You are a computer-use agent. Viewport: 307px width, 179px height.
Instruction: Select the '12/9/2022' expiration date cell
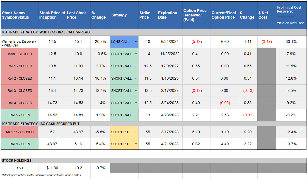pos(170,66)
